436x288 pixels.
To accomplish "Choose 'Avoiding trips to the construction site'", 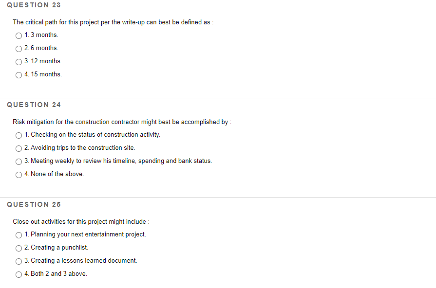I will 19,148.
